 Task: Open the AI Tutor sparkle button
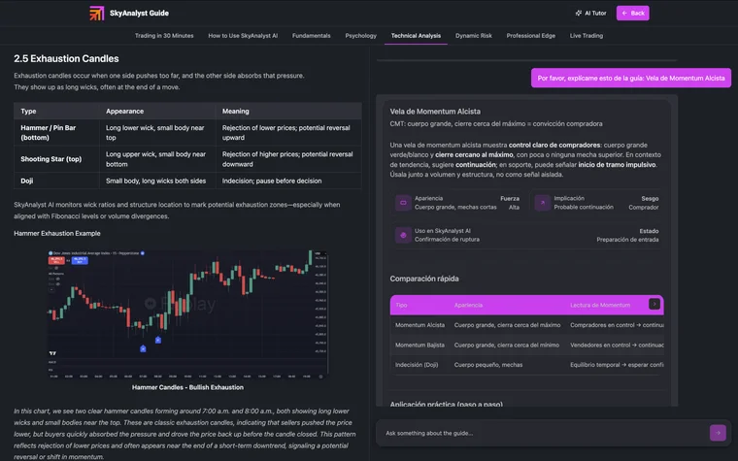point(591,14)
